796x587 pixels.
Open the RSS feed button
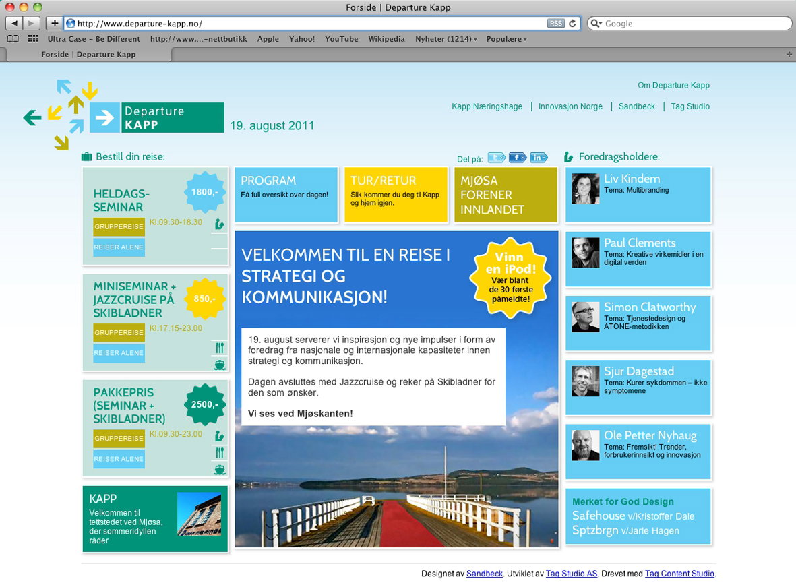pyautogui.click(x=556, y=24)
